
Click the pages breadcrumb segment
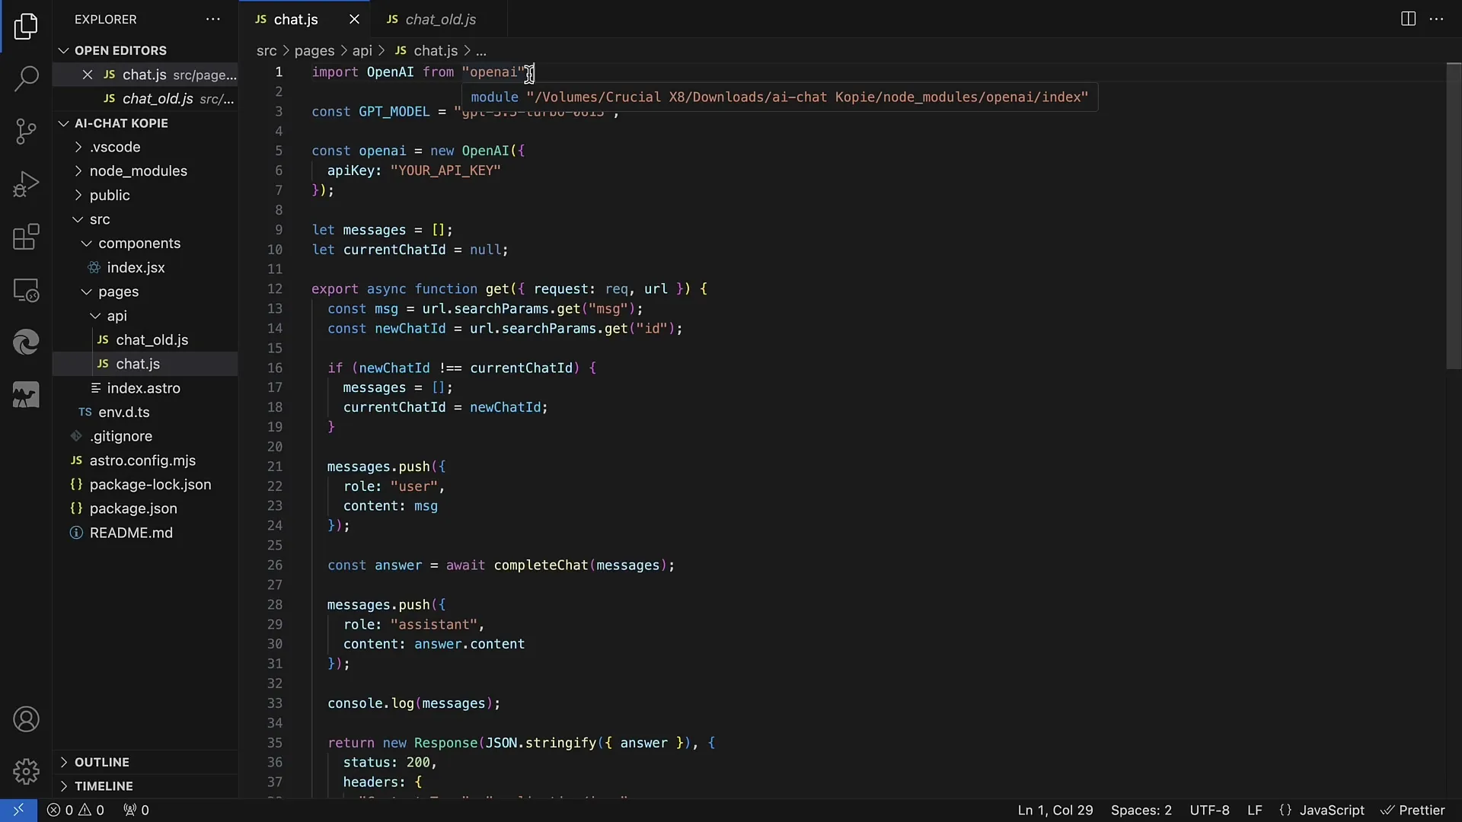click(x=314, y=50)
